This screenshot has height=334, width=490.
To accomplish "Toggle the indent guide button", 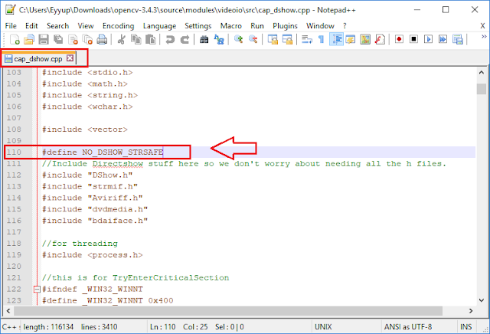I will (336, 39).
